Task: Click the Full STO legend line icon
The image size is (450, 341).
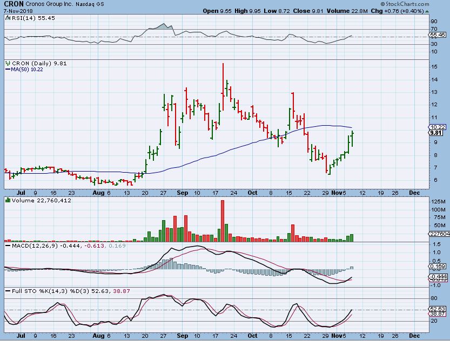Action: click(6, 291)
